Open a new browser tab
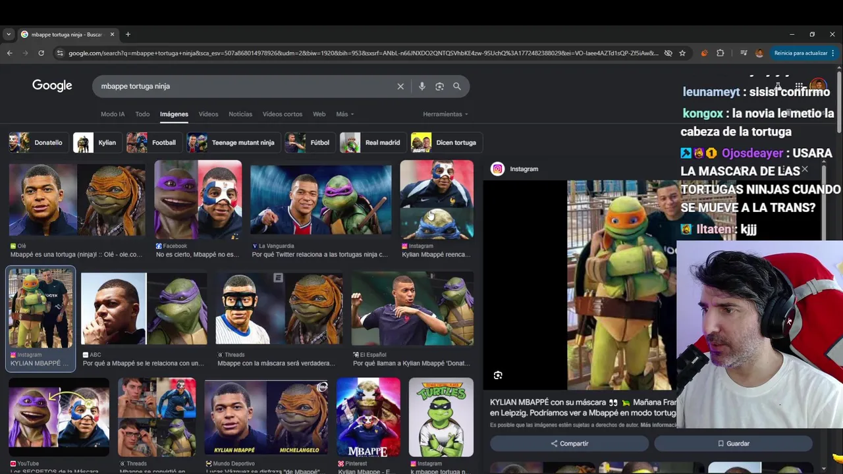Image resolution: width=843 pixels, height=474 pixels. click(128, 34)
